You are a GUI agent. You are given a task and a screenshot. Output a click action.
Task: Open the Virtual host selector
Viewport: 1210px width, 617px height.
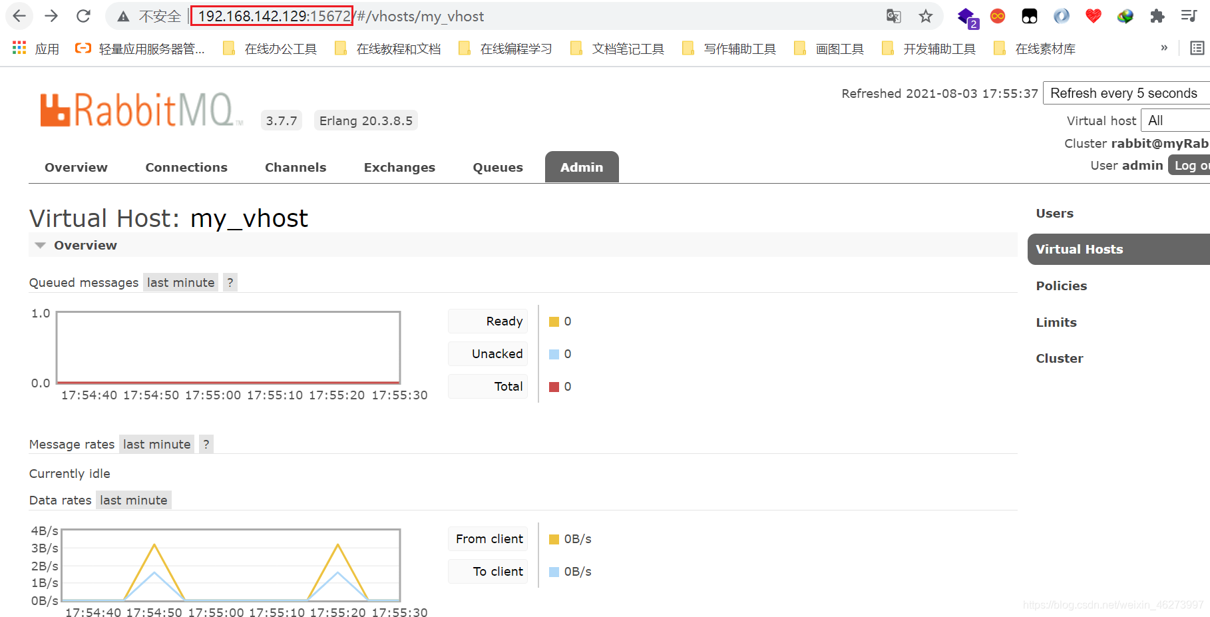(x=1175, y=120)
